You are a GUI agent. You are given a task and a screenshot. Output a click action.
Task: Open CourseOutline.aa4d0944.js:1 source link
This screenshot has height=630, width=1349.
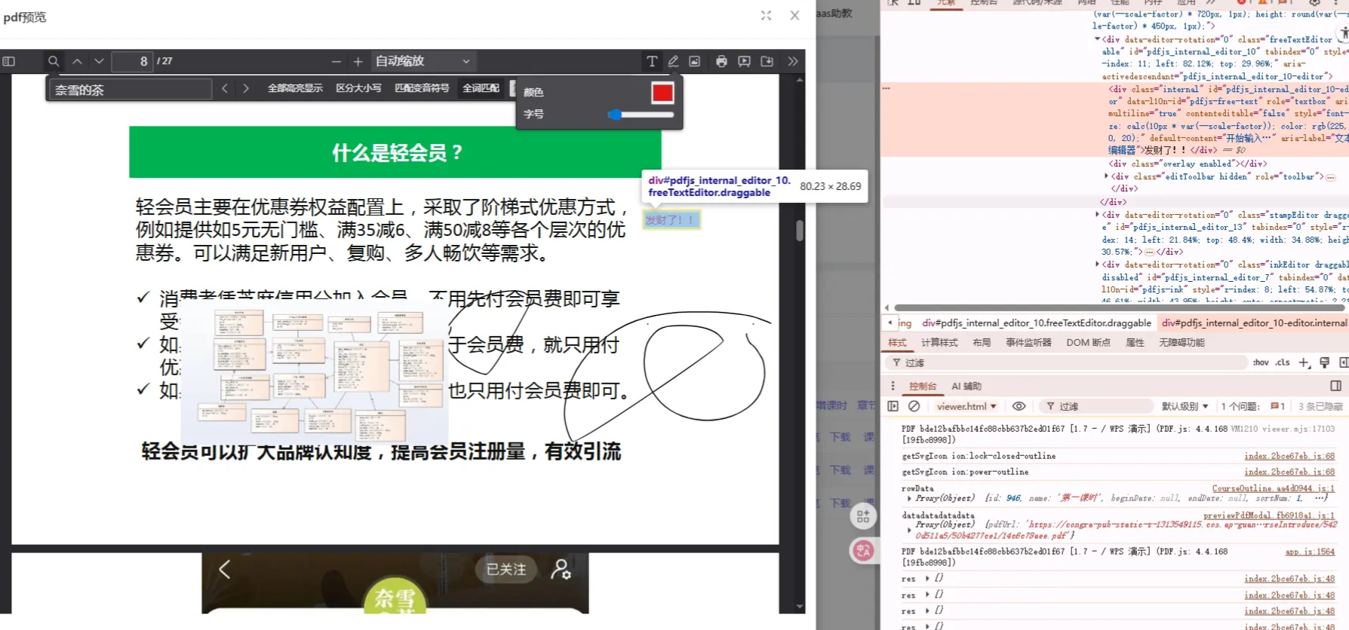point(1273,488)
